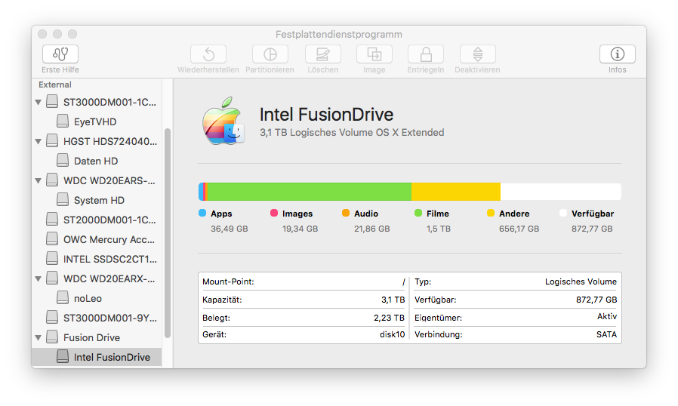Image resolution: width=678 pixels, height=406 pixels.
Task: Click the yellow Andere segment in usage bar
Action: 456,192
